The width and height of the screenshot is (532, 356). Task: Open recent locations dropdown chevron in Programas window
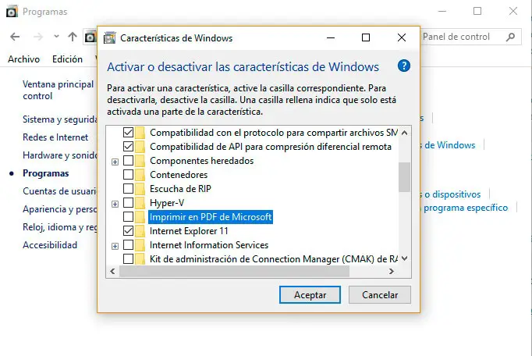(x=56, y=36)
